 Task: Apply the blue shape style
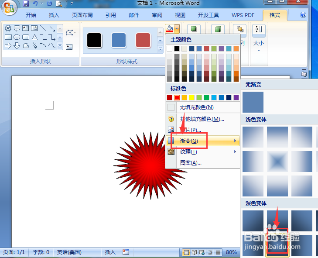coord(119,40)
